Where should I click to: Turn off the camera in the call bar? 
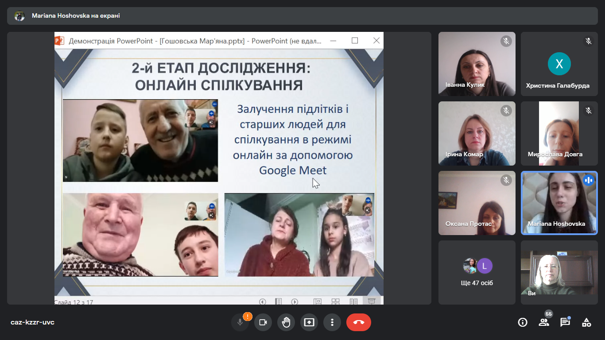point(263,322)
